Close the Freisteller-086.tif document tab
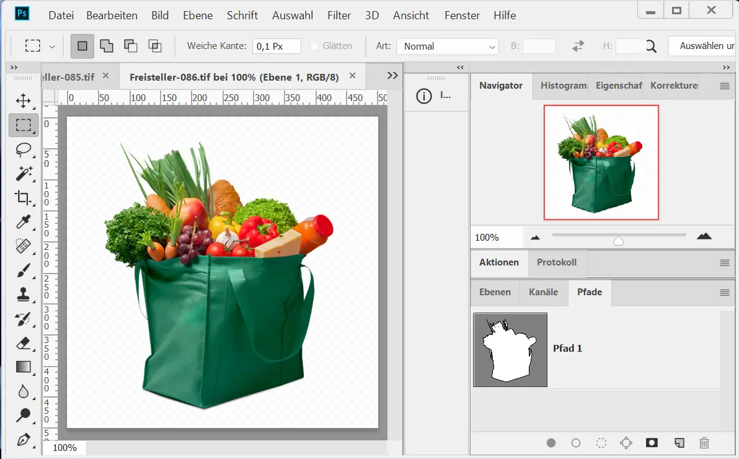The height and width of the screenshot is (459, 739). 353,76
